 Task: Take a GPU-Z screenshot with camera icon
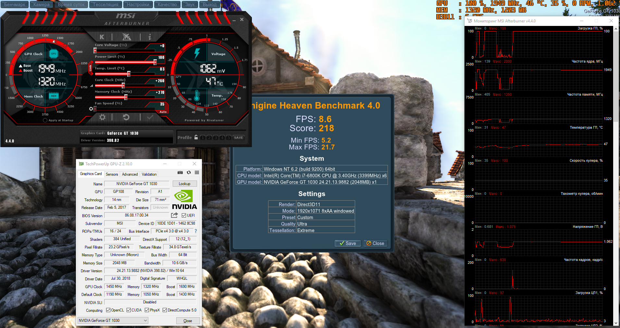tap(180, 173)
